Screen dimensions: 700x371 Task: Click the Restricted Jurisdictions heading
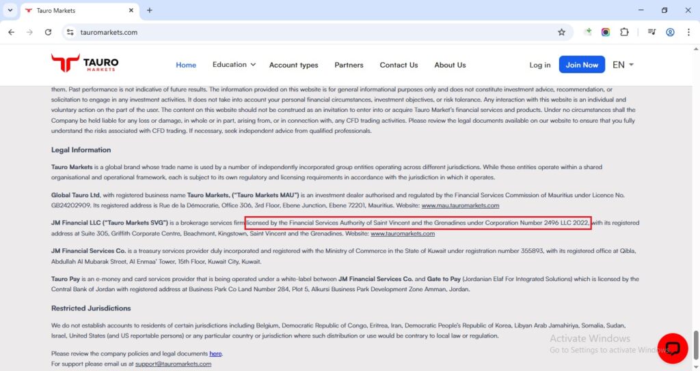(x=91, y=308)
